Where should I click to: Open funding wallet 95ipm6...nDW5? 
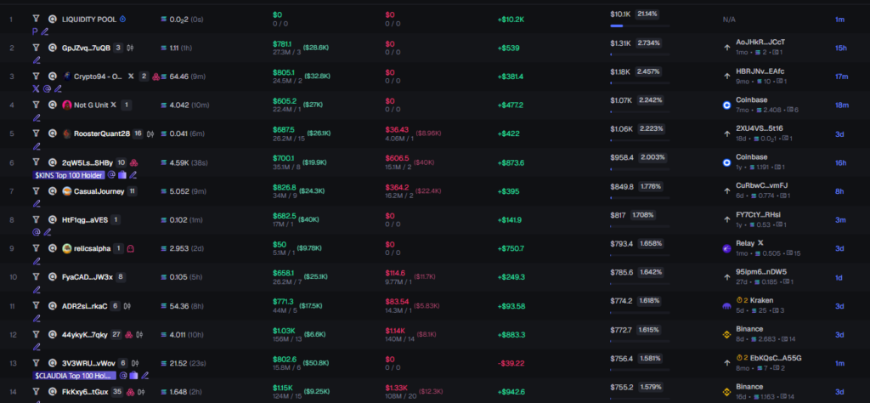(x=760, y=271)
